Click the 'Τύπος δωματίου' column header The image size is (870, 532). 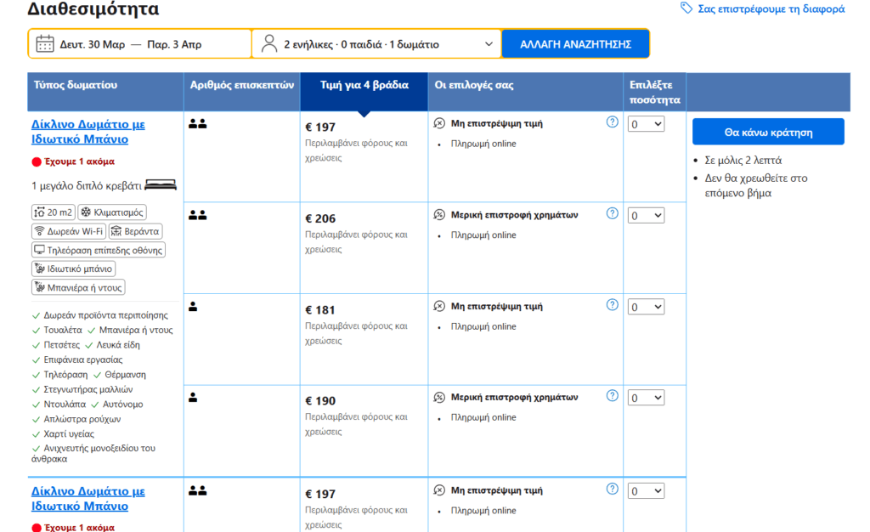click(x=76, y=85)
